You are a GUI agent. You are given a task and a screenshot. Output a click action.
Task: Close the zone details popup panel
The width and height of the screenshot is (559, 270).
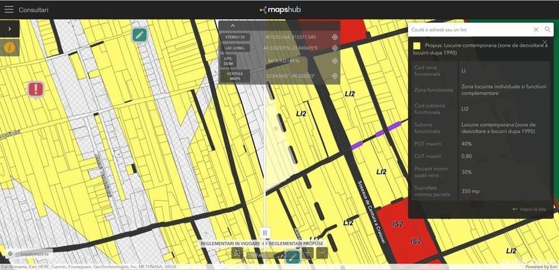pyautogui.click(x=545, y=42)
